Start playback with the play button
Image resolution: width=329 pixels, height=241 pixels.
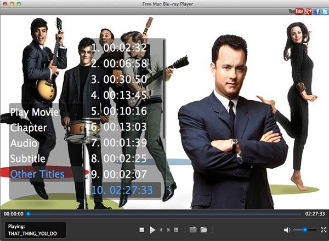coord(152,230)
